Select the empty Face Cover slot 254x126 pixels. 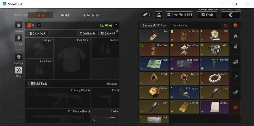point(39,69)
